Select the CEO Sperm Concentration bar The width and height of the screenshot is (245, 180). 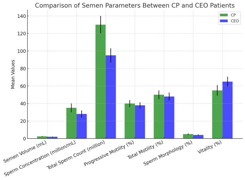coord(82,126)
